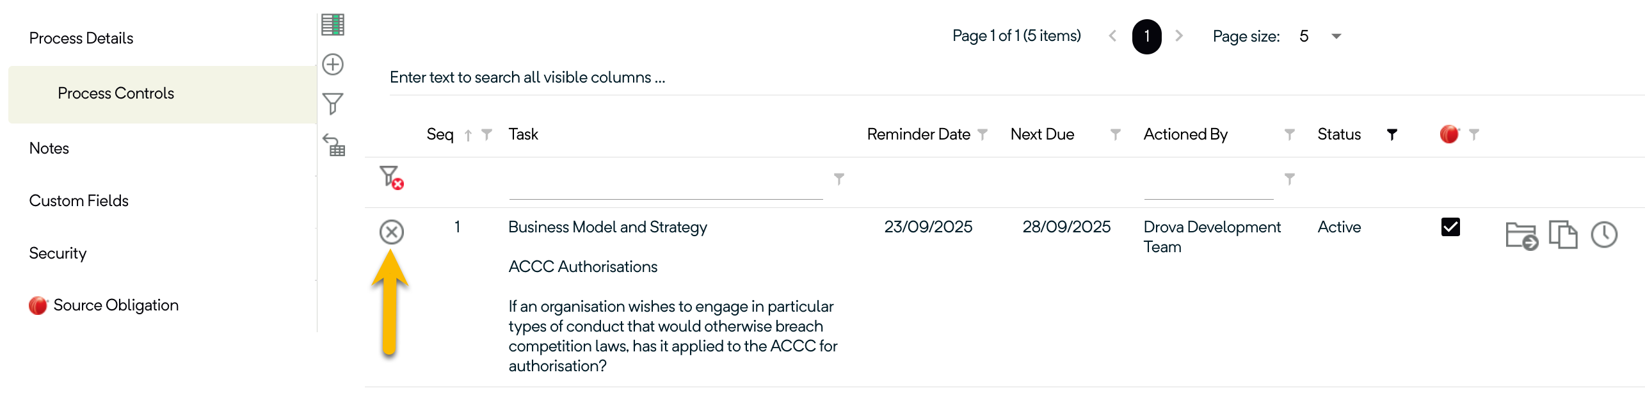Delete the Business Model and Strategy row

(391, 232)
